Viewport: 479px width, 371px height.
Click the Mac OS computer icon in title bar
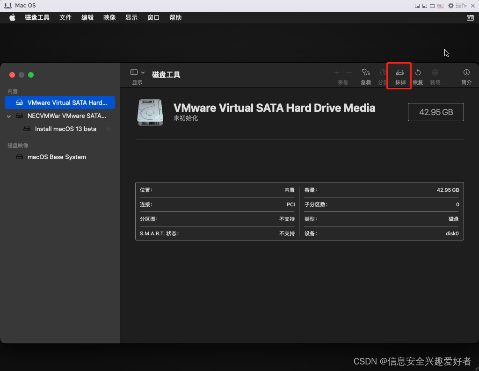pyautogui.click(x=8, y=6)
